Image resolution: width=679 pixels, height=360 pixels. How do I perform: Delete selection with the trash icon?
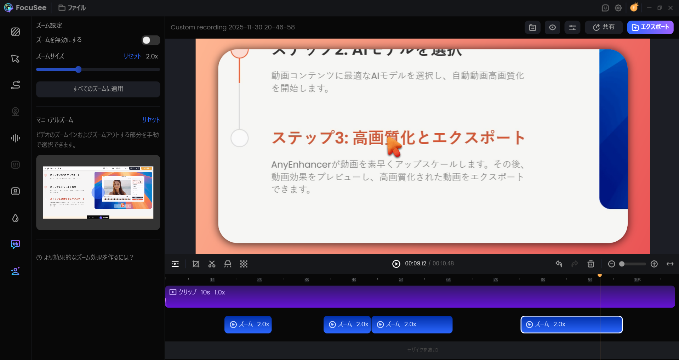pos(590,264)
